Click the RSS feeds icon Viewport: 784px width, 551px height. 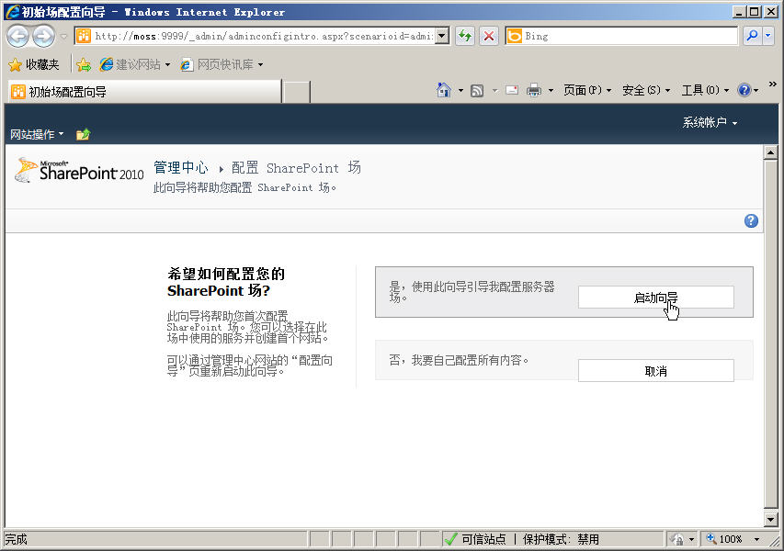[477, 90]
